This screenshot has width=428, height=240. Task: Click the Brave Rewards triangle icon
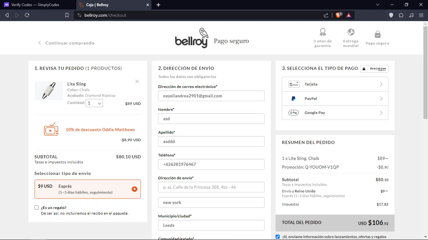(349, 15)
